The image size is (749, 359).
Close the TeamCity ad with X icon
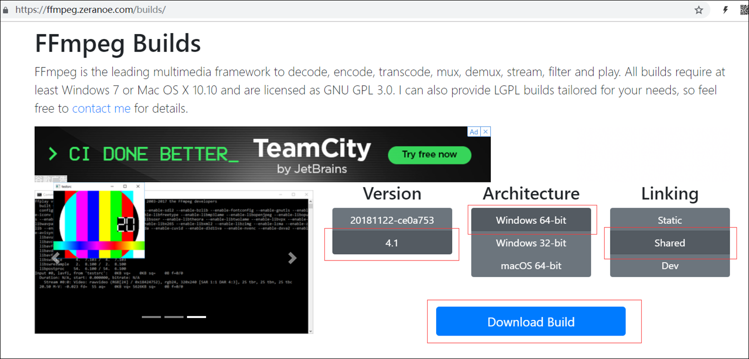(x=485, y=132)
